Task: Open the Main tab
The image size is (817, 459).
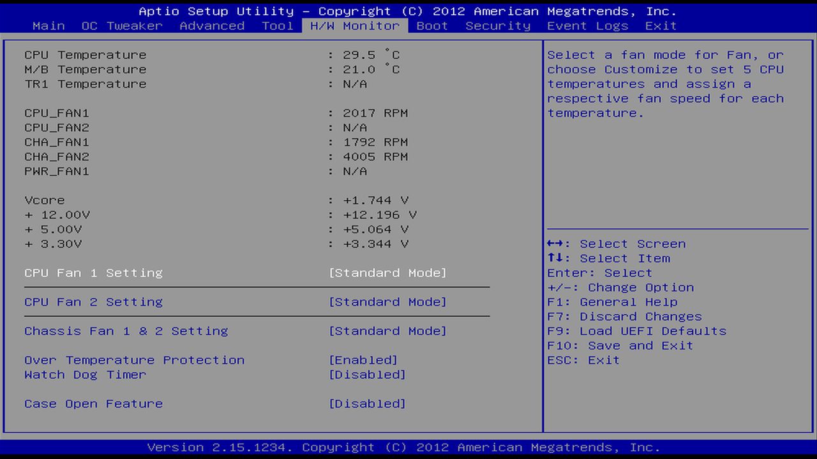Action: click(x=49, y=26)
